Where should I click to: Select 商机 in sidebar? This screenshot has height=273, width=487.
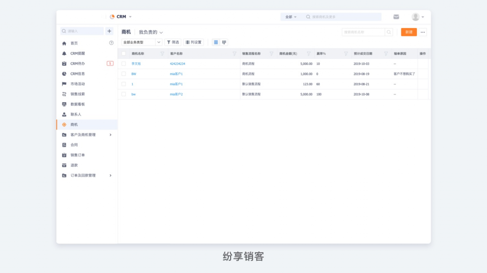click(x=87, y=125)
